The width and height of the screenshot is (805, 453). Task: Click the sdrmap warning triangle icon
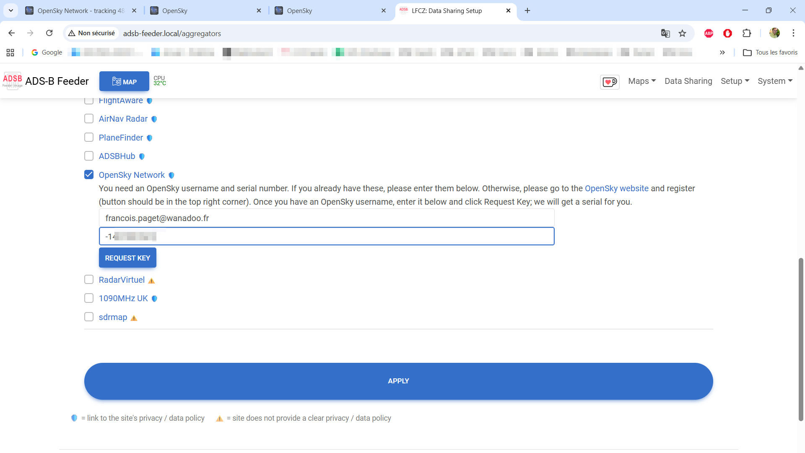click(134, 318)
